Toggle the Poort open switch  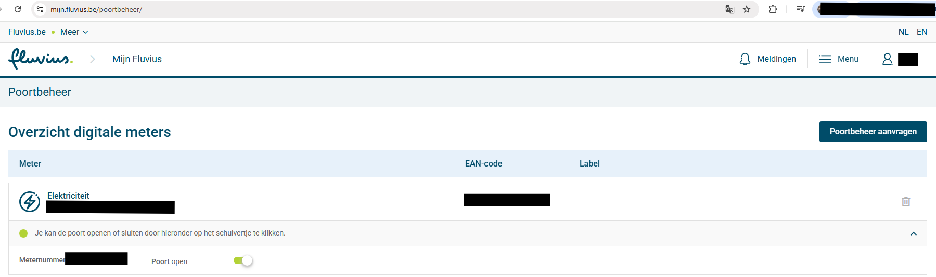click(243, 260)
